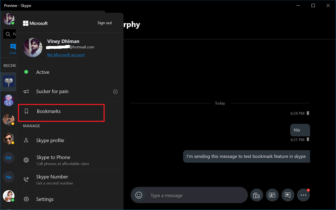336x210 pixels.
Task: Click the Bookmarks ribbon icon in menu
Action: (x=26, y=111)
